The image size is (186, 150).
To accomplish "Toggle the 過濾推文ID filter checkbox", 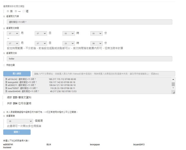I will tap(4, 53).
